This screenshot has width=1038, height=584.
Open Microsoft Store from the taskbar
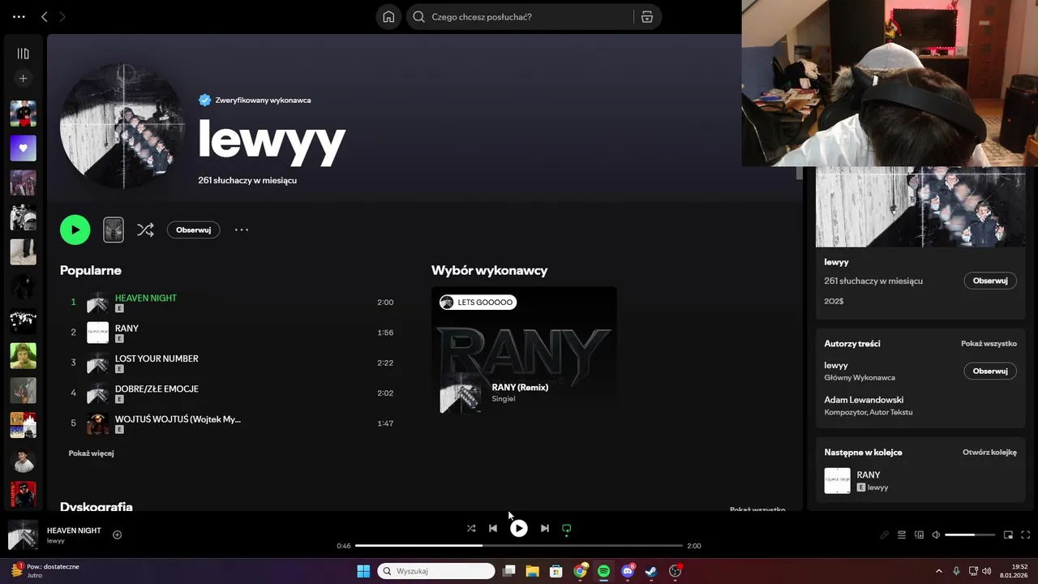(x=556, y=571)
